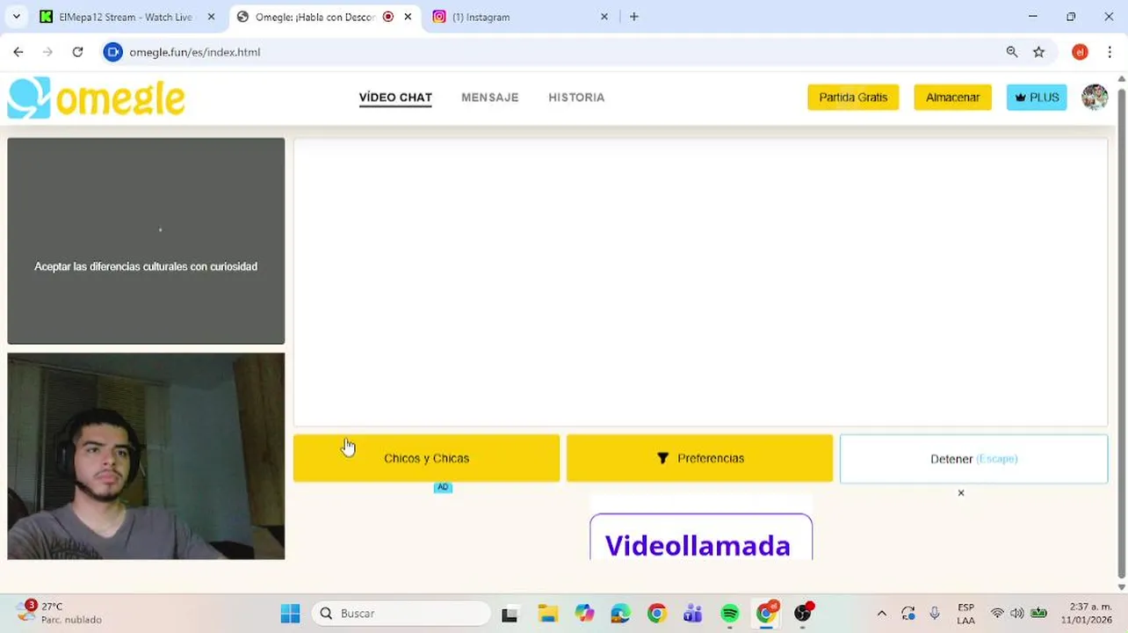Viewport: 1128px width, 633px height.
Task: Click the address bar URL
Action: coord(195,52)
